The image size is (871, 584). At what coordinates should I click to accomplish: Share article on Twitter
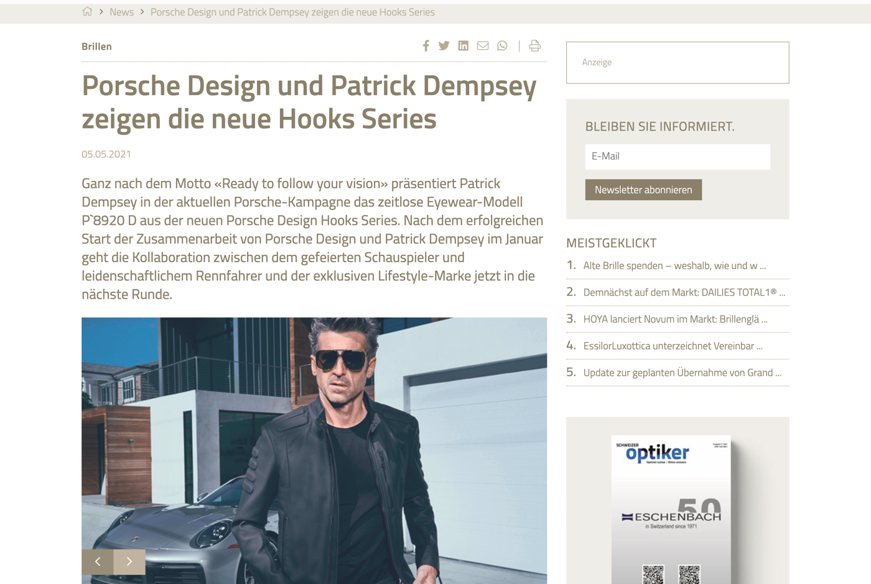tap(444, 46)
